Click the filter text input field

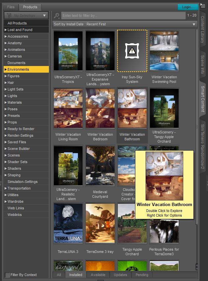point(123,16)
